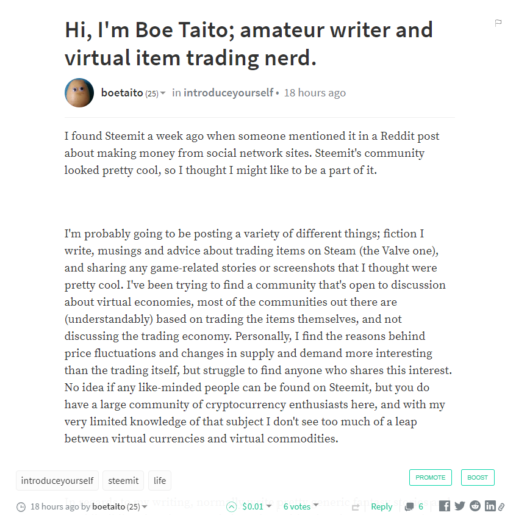View boetaito's avatar picture
Screen dimensions: 516x515
79,93
